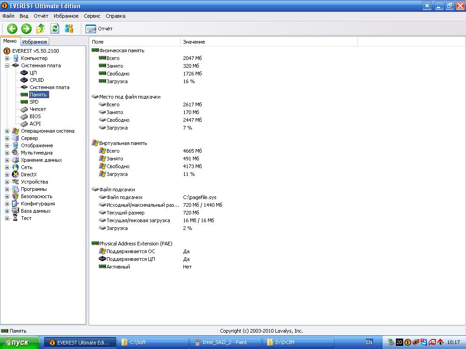Open the Чипсет chip icon
Screen dimensions: 466x349
(24, 109)
